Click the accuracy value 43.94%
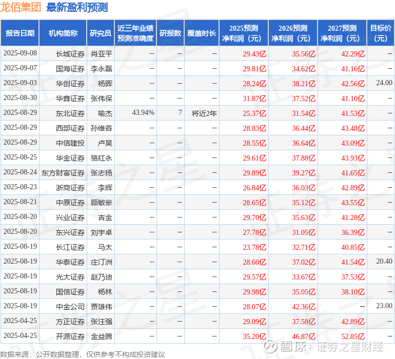 [143, 113]
